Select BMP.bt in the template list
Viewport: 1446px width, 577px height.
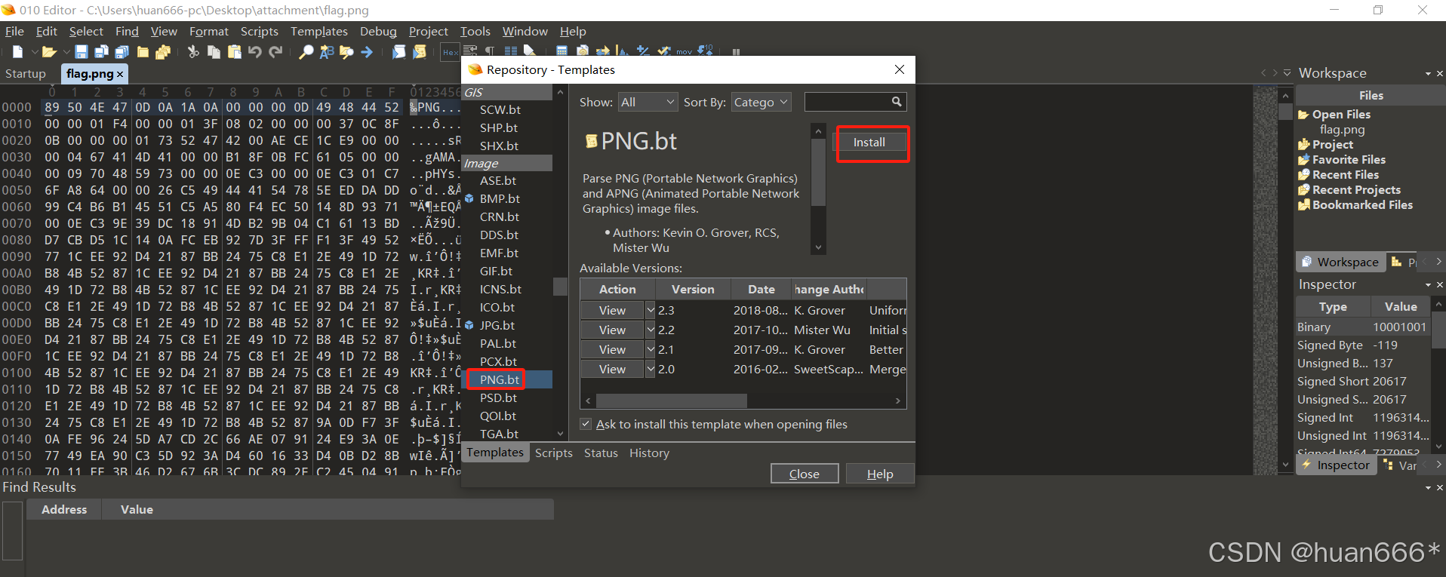click(x=500, y=198)
